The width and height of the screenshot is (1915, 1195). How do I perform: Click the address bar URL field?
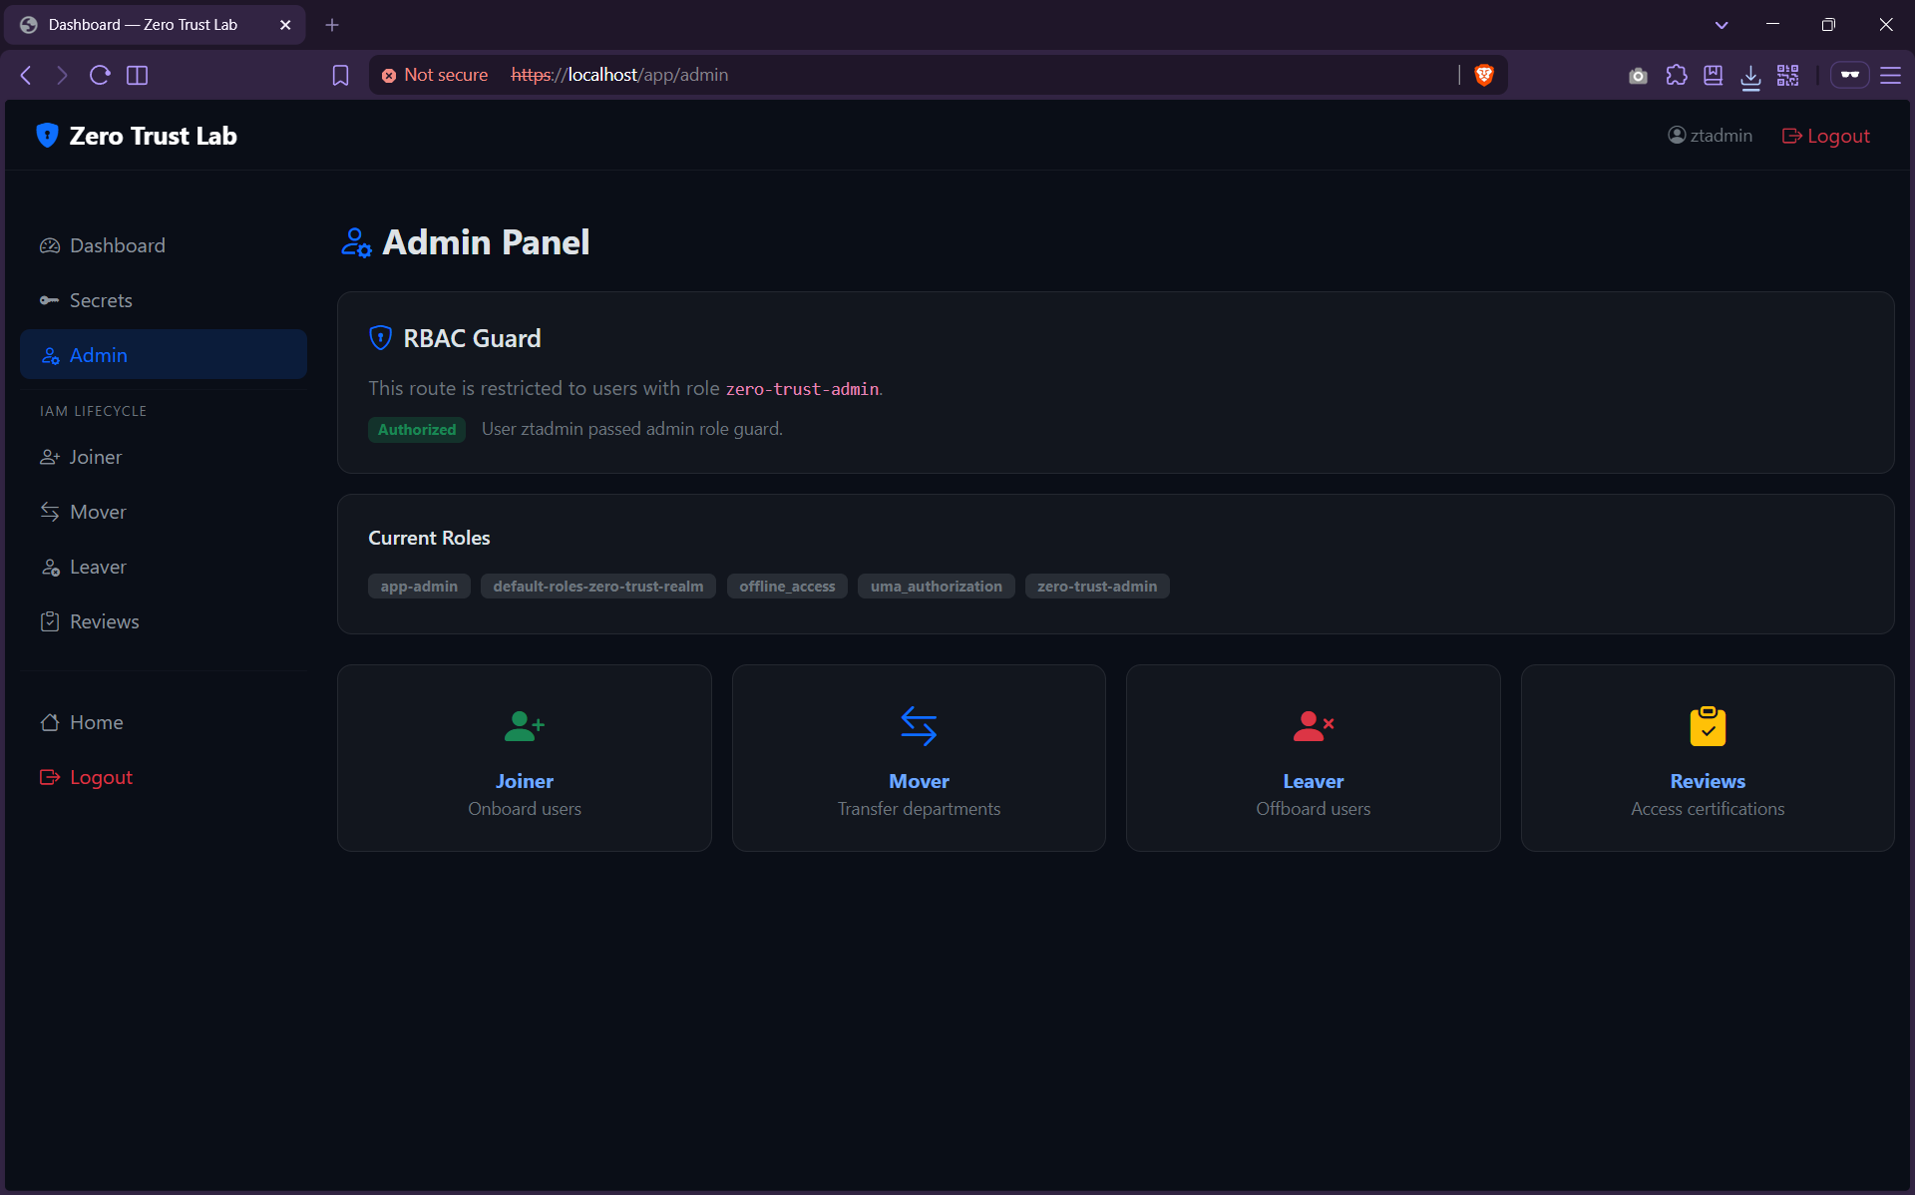[898, 75]
